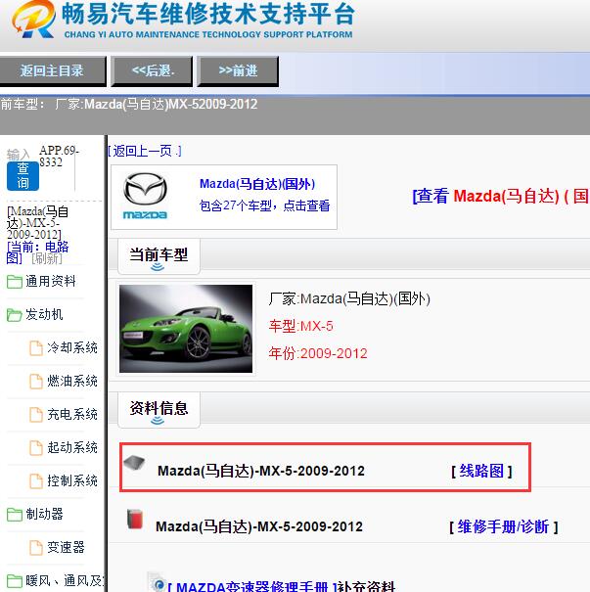Click the gray book icon beside 线路图 row

134,463
